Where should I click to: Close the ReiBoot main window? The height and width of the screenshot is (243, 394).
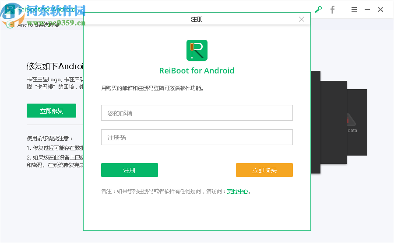point(380,10)
